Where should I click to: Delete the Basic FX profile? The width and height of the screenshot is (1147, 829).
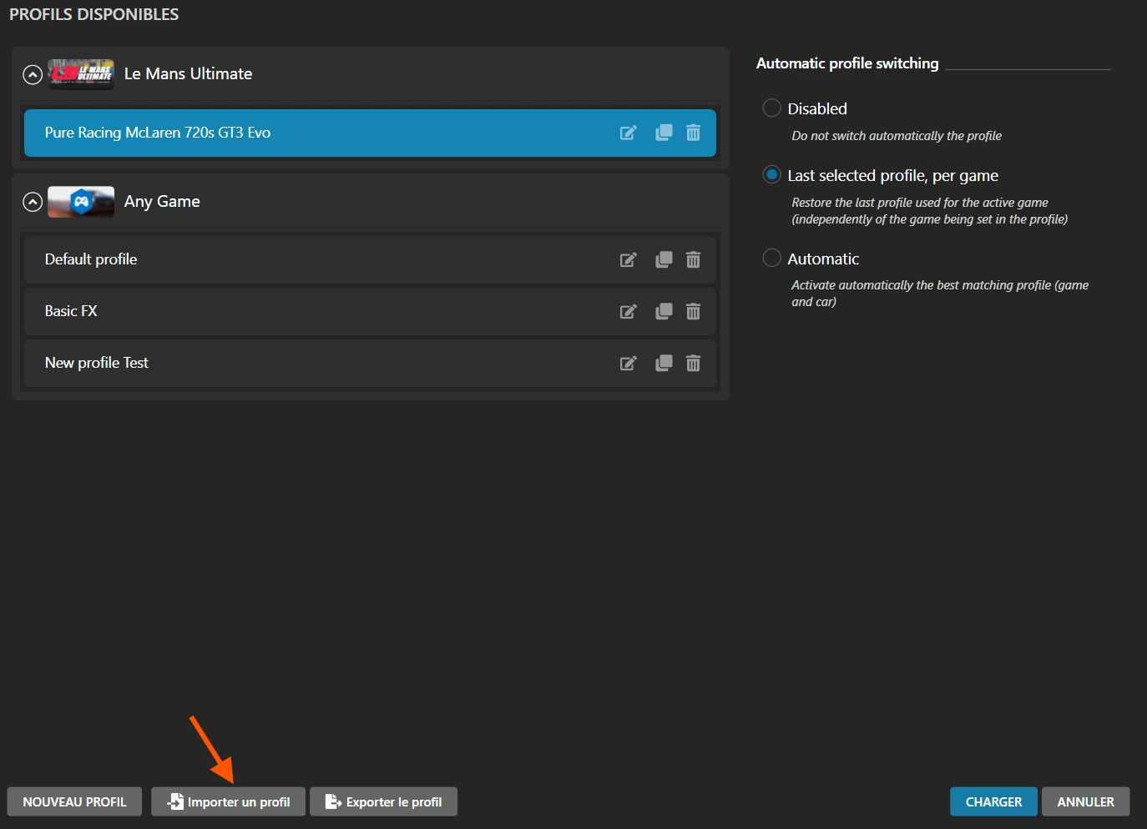pos(693,311)
